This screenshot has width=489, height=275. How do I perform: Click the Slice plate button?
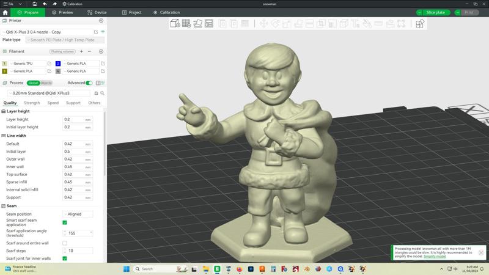pyautogui.click(x=436, y=12)
